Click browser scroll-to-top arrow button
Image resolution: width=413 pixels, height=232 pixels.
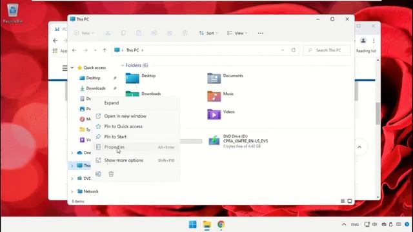point(359,148)
